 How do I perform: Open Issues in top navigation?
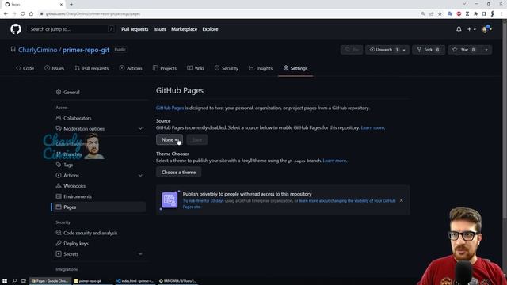tap(160, 29)
